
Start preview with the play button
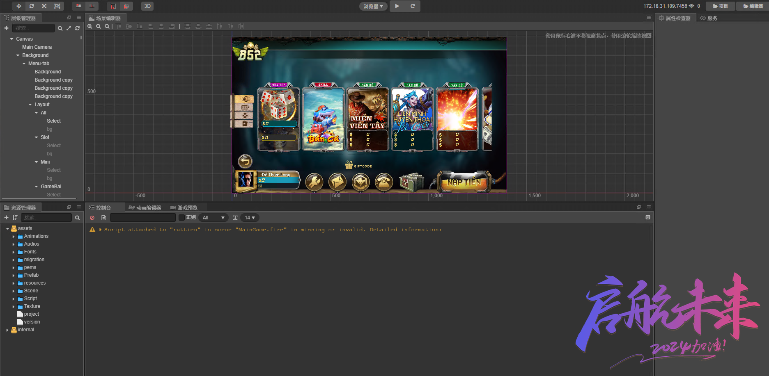[x=397, y=6]
